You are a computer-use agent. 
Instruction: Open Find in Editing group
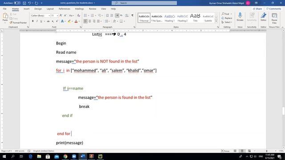click(225, 14)
